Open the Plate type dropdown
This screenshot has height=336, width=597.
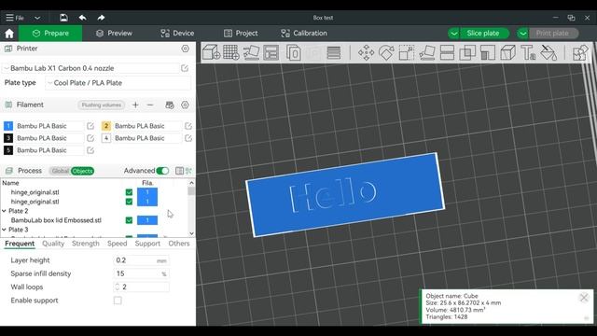point(118,83)
